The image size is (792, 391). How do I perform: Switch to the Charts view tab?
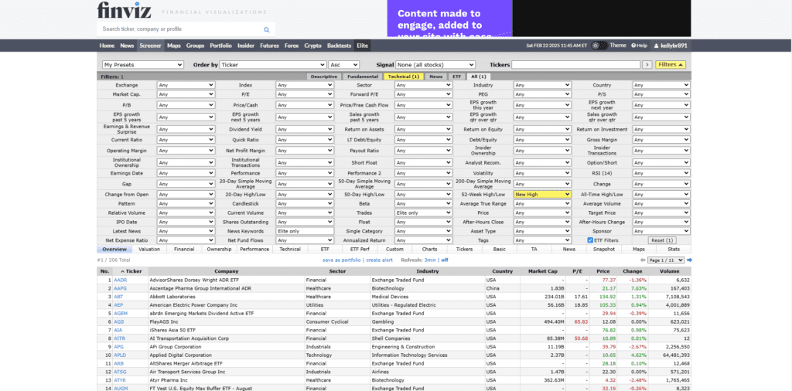point(429,250)
